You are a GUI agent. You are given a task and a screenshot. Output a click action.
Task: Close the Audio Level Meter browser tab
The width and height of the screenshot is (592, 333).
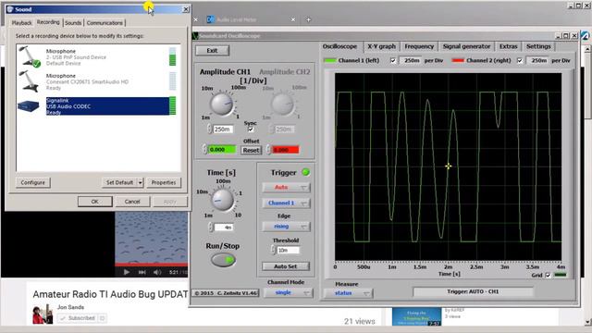(293, 19)
